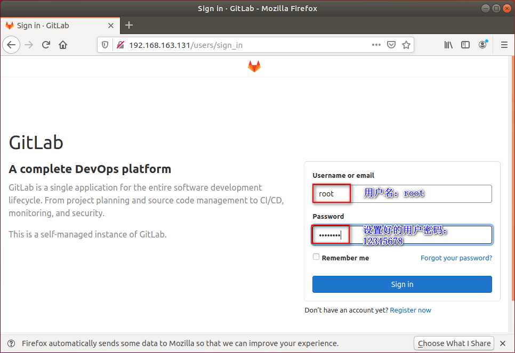515x353 pixels.
Task: Enable the Remember me checkbox
Action: (316, 257)
